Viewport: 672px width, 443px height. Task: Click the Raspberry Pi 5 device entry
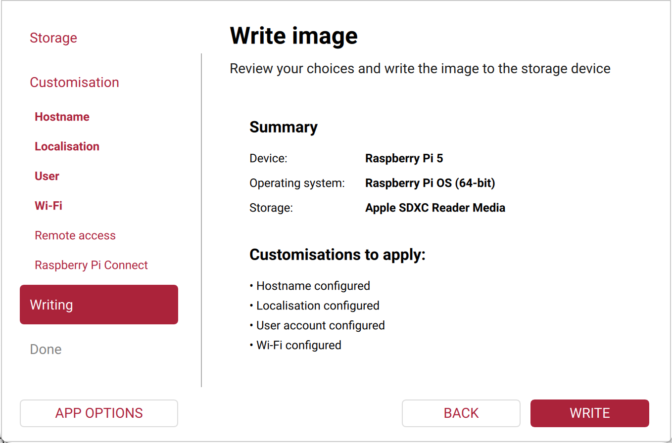[x=404, y=158]
